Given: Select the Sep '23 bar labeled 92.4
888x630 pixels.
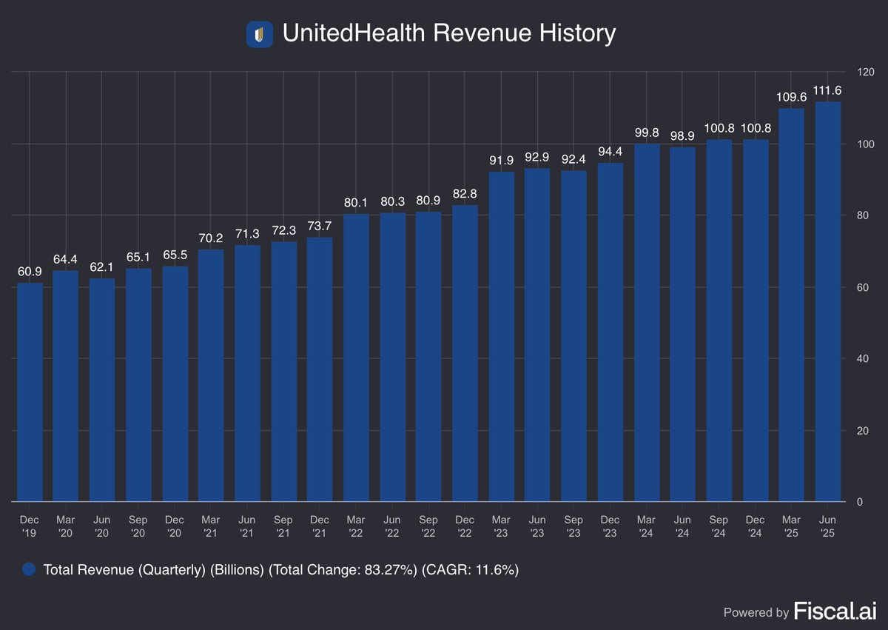Looking at the screenshot, I should (x=575, y=335).
